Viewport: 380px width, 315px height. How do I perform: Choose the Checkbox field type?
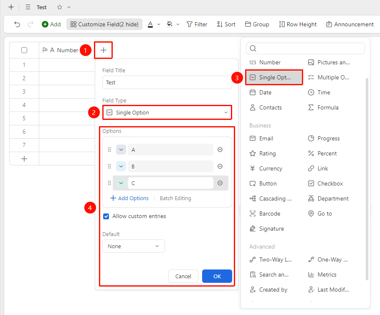pos(325,183)
